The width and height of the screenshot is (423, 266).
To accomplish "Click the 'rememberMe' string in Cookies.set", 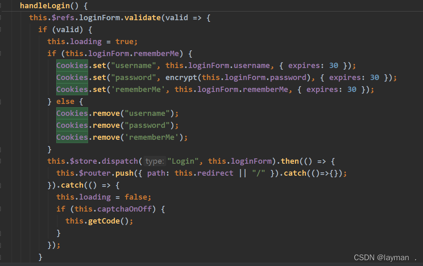I will click(x=138, y=89).
